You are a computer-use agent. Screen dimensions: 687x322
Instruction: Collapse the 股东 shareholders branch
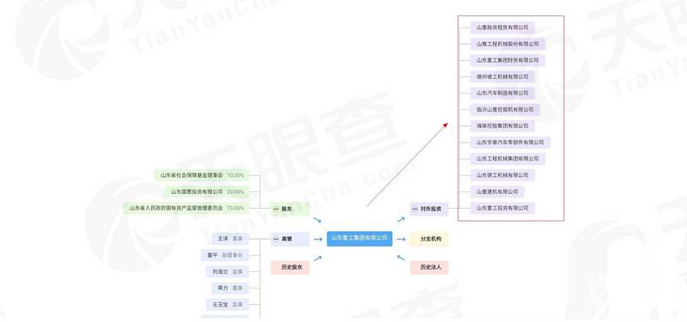coord(276,210)
